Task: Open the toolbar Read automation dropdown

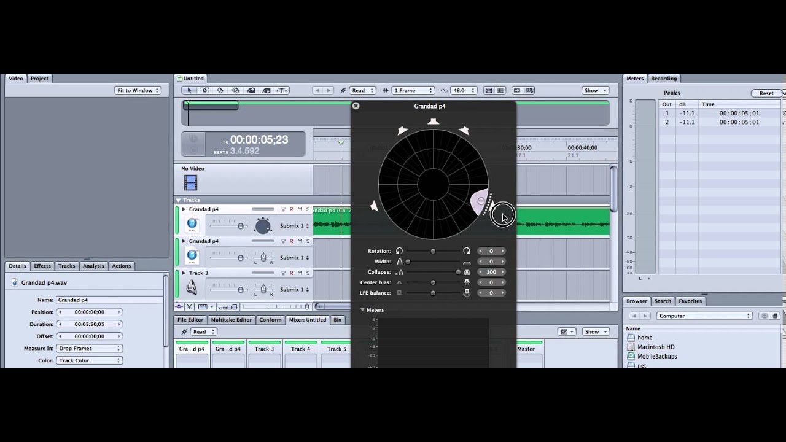Action: click(362, 90)
